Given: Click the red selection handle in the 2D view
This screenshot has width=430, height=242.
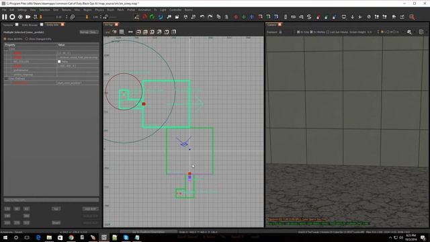Looking at the screenshot, I should (144, 104).
